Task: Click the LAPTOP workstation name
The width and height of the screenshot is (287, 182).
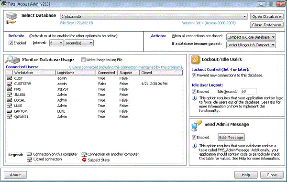Action: click(21, 111)
